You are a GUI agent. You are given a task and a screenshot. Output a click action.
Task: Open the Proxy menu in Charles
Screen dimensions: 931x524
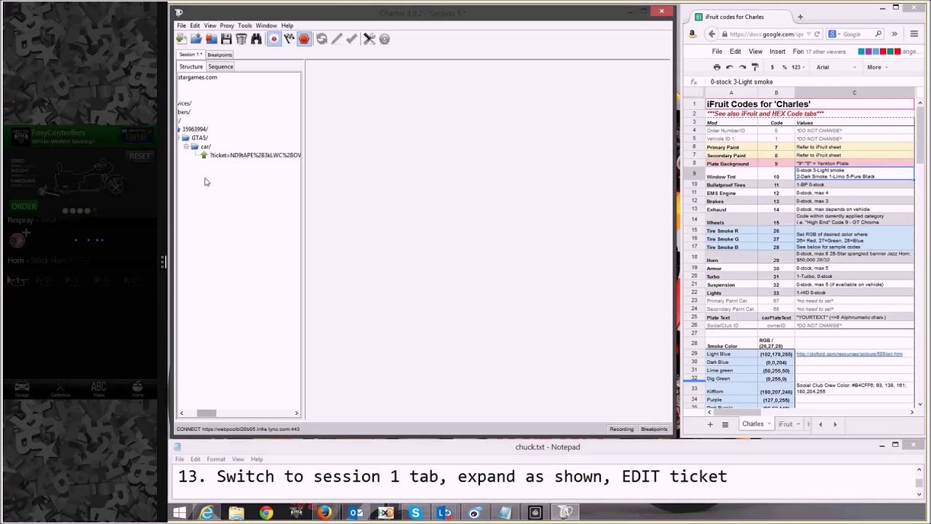227,25
